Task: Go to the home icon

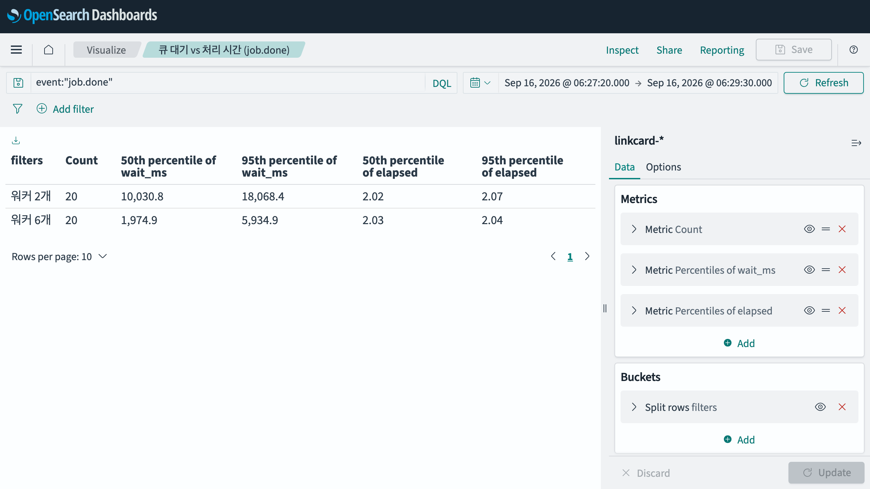Action: point(49,50)
